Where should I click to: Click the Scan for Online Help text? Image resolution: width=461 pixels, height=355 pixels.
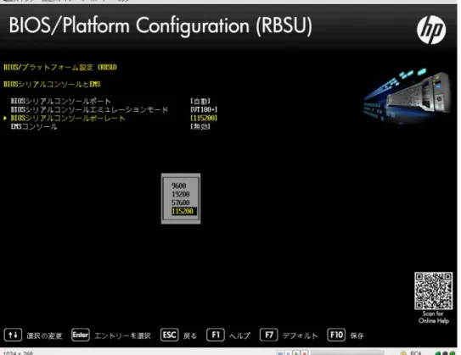pyautogui.click(x=434, y=317)
